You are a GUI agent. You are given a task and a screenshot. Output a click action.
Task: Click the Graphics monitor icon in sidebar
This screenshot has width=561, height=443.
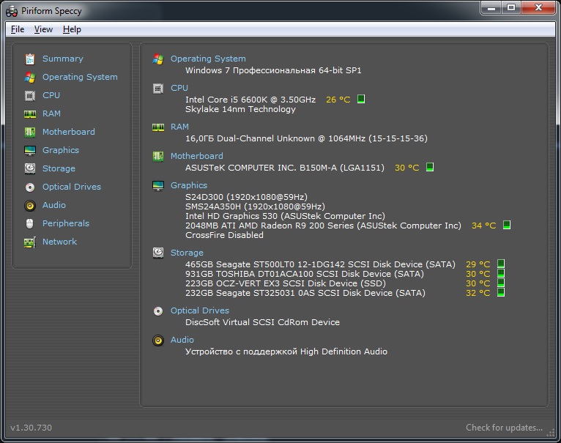30,151
